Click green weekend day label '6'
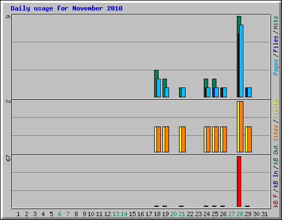This screenshot has height=220, width=282. [x=59, y=214]
